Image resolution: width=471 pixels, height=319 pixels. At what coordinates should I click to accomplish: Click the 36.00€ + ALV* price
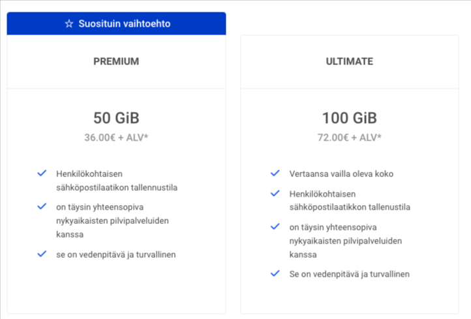[116, 137]
